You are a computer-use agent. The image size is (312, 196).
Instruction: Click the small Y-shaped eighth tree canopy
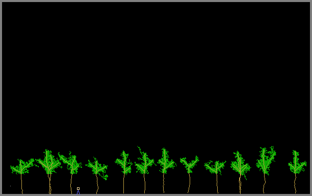pos(190,164)
